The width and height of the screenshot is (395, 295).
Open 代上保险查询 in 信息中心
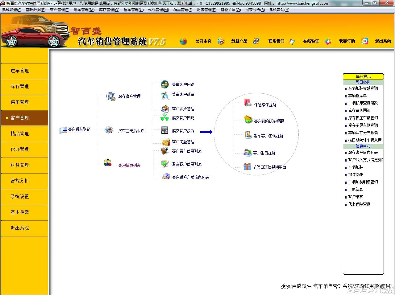coord(359,204)
